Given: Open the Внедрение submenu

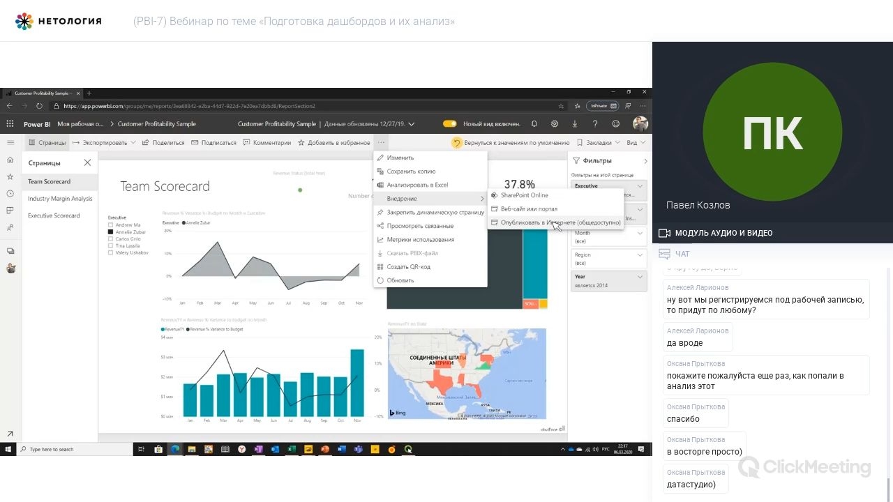Looking at the screenshot, I should (430, 199).
